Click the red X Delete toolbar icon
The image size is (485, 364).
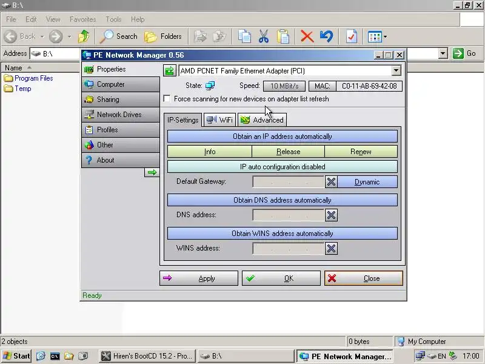[x=307, y=36]
